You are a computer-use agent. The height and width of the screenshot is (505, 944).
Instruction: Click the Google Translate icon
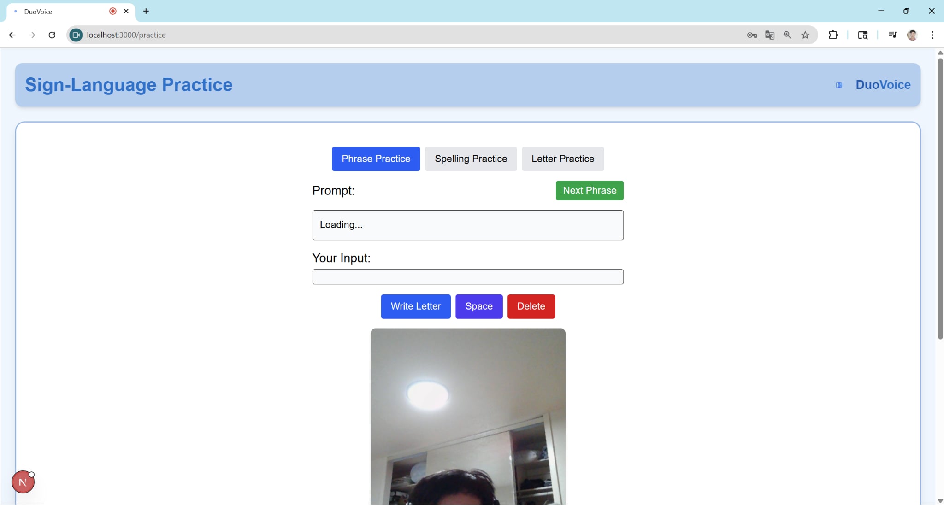coord(769,35)
